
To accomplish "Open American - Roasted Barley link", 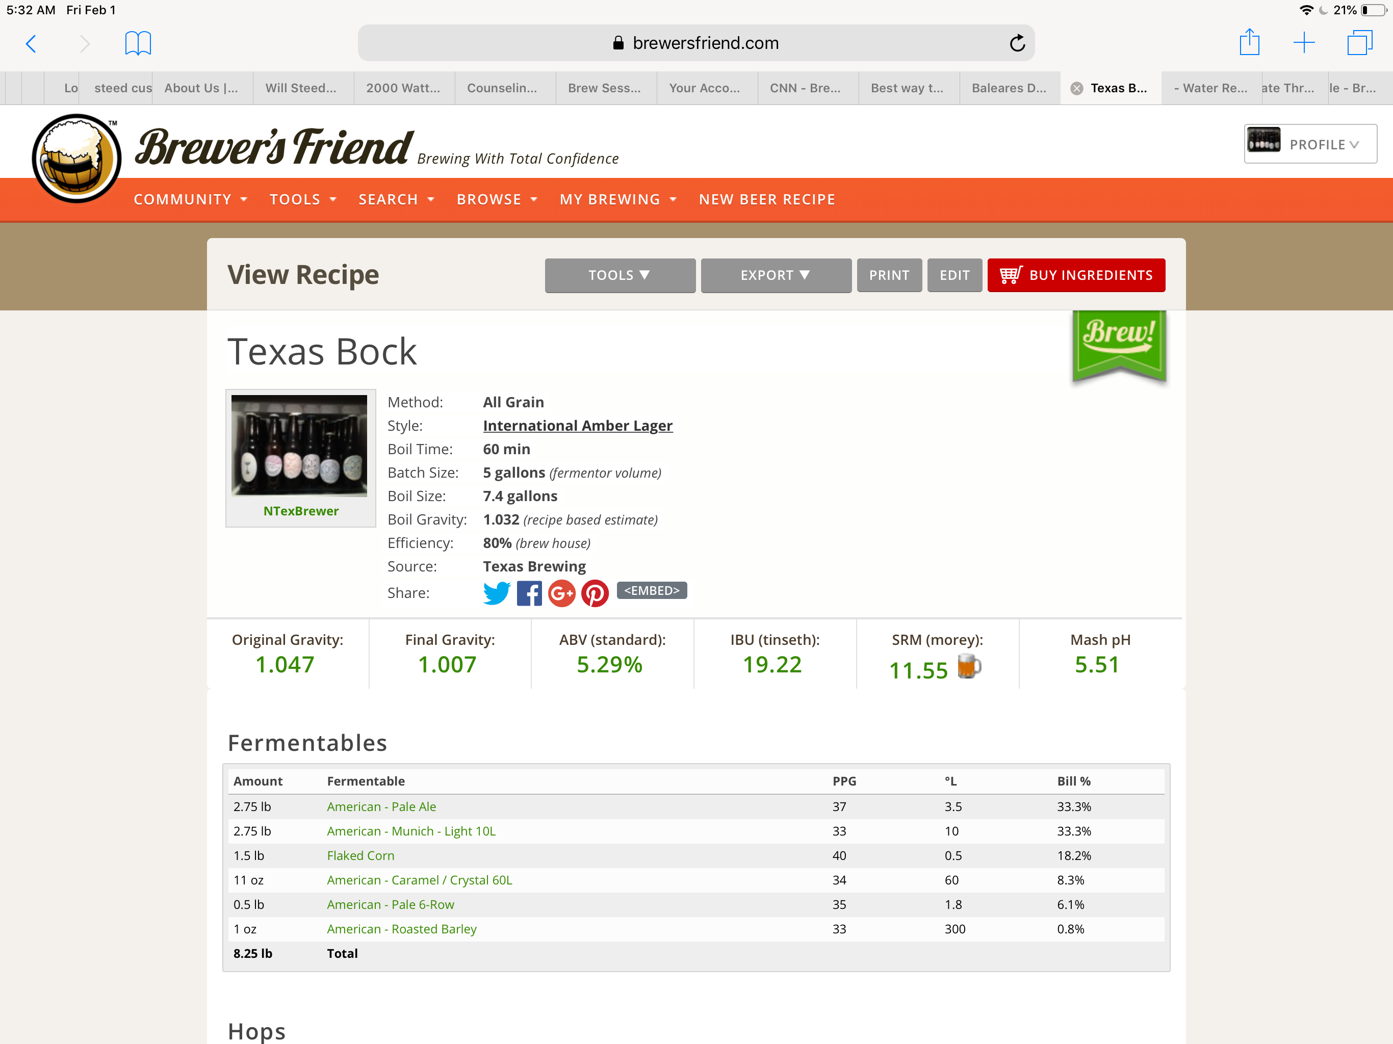I will [402, 929].
